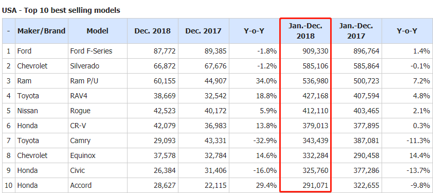Click the value 377,895
Viewport: 433px width, 193px height.
[x=366, y=126]
